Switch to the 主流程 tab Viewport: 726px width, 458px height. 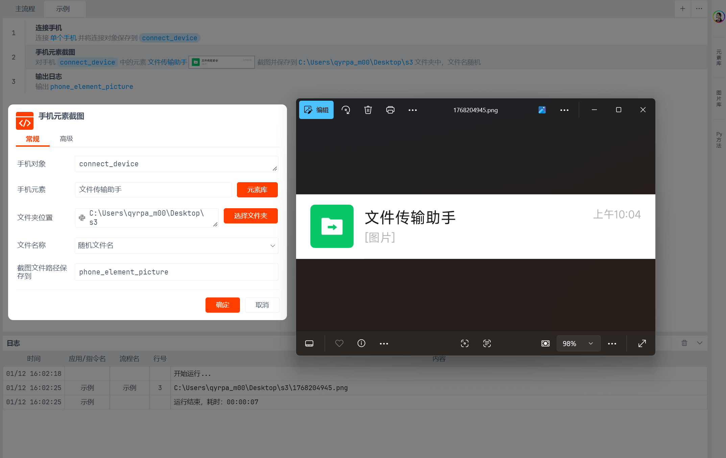25,9
